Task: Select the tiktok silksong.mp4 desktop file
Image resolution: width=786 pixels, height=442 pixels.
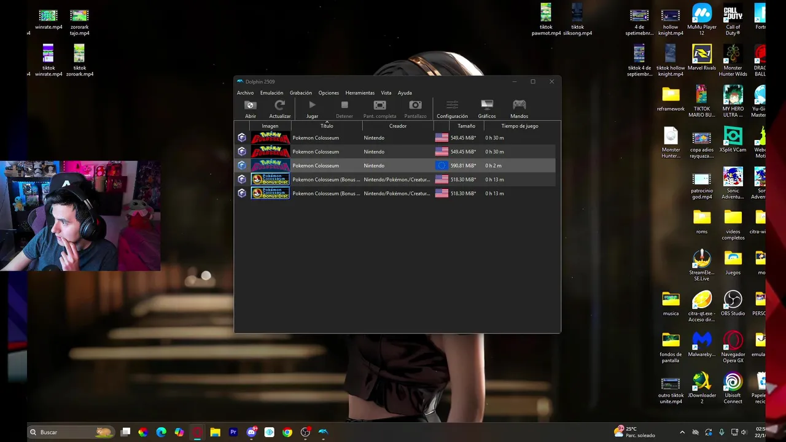Action: 577,20
